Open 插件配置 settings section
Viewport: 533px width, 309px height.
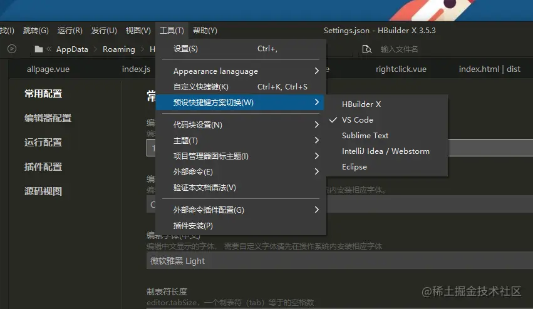43,167
